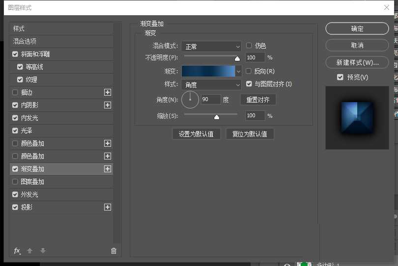Click the move effect down arrow icon

click(x=43, y=251)
